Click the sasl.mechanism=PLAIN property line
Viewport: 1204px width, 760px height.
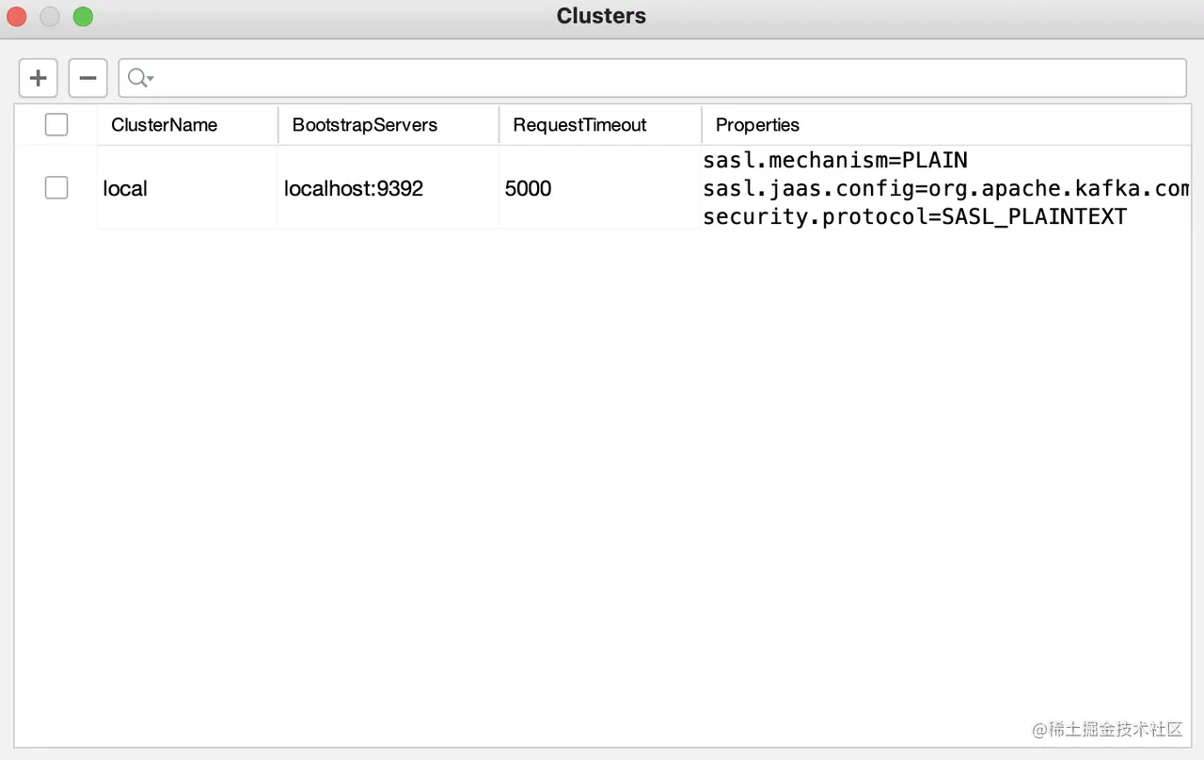point(834,160)
